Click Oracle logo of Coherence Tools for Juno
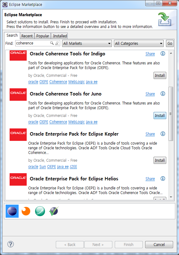This screenshot has height=255, width=179. click(18, 95)
